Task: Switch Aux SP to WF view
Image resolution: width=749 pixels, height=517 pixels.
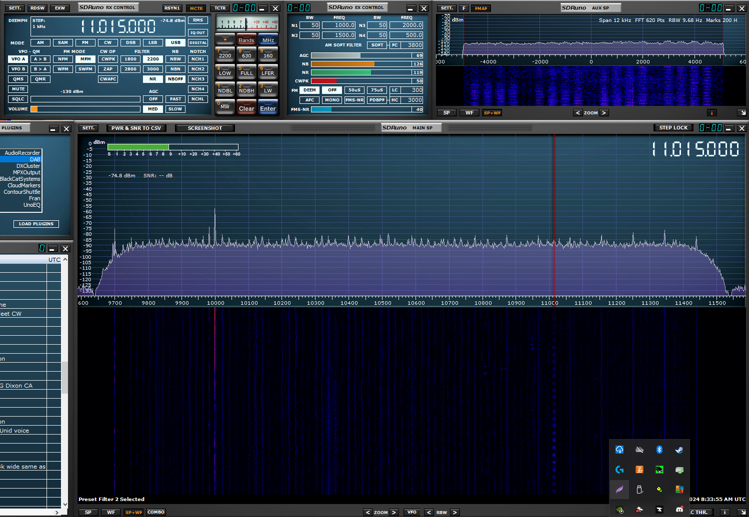Action: pyautogui.click(x=469, y=113)
